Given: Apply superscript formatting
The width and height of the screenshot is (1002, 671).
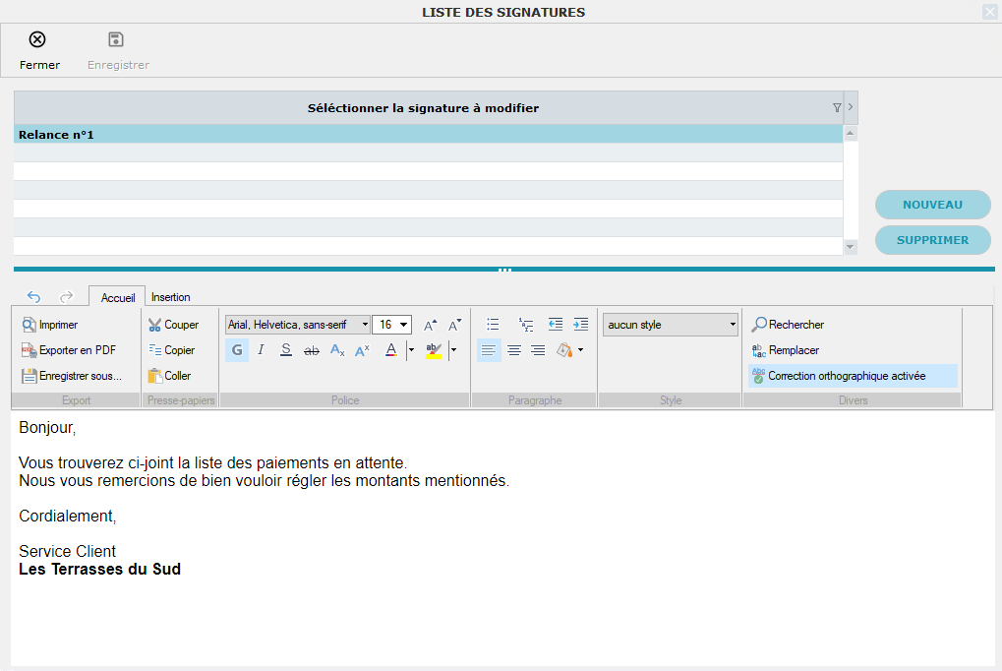Looking at the screenshot, I should pos(362,350).
